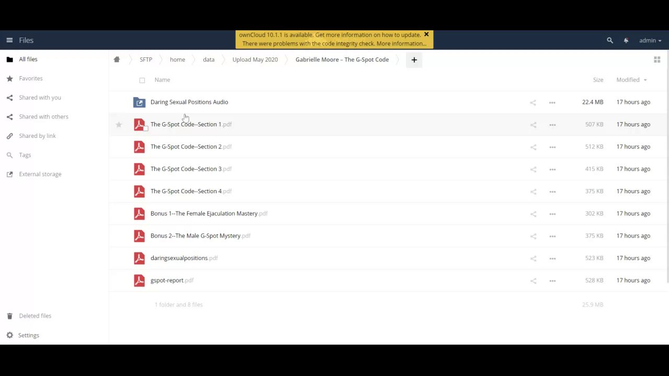This screenshot has height=376, width=669.
Task: Navigate to home breadcrumb
Action: pyautogui.click(x=177, y=60)
